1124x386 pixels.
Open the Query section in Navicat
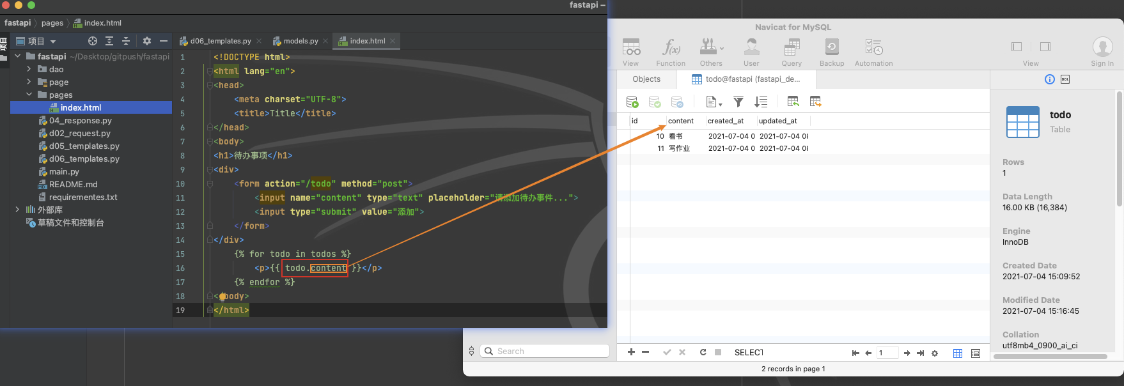point(792,47)
